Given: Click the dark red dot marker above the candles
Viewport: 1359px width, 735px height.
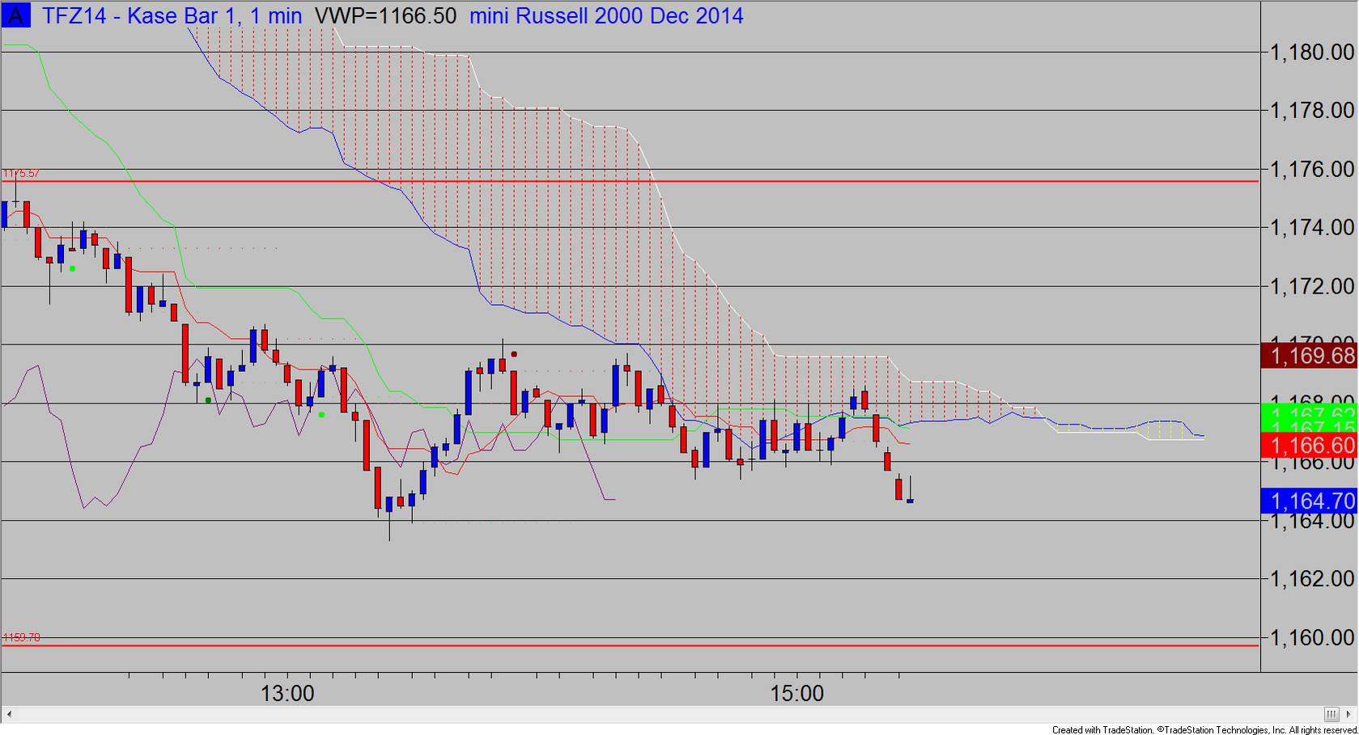Looking at the screenshot, I should click(514, 354).
